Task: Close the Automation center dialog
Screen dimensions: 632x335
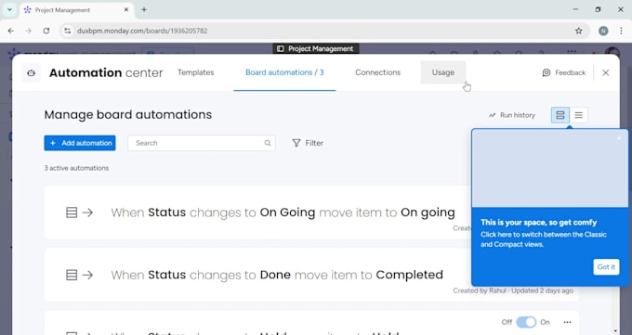Action: point(605,72)
